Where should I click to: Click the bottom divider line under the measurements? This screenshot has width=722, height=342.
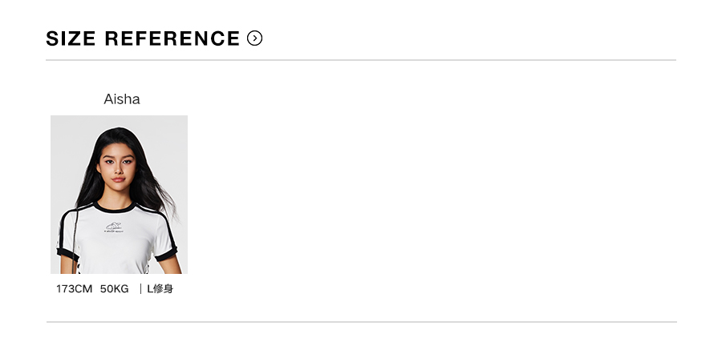point(361,322)
